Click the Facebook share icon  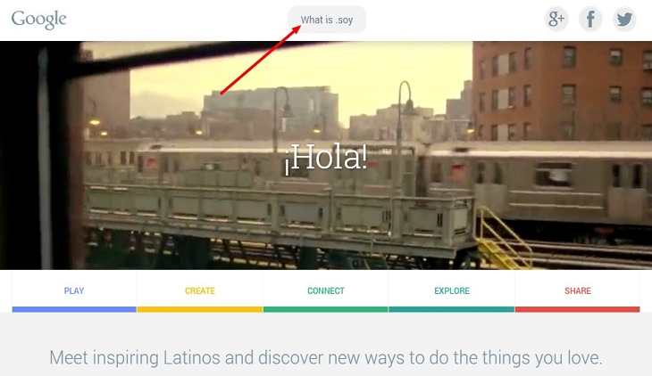[x=590, y=19]
